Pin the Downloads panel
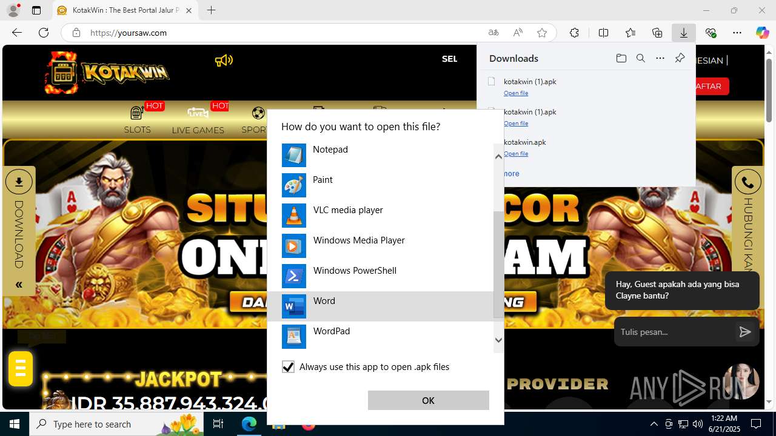Screen dimensions: 776x436 [x=680, y=58]
